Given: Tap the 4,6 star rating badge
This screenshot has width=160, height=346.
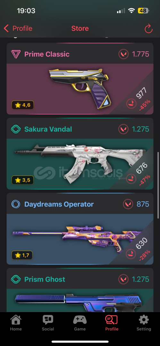Looking at the screenshot, I should 22,105.
